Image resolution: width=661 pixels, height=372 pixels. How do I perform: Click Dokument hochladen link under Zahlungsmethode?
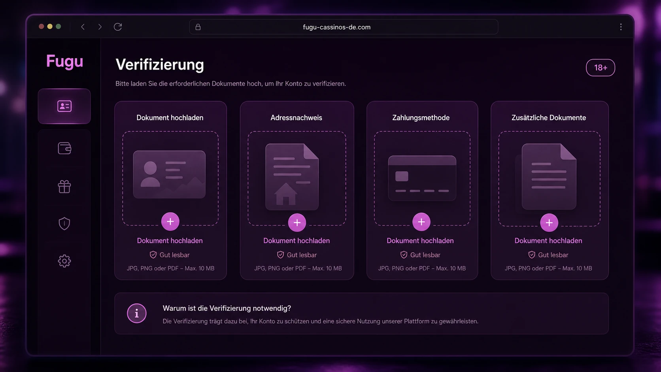pyautogui.click(x=420, y=241)
